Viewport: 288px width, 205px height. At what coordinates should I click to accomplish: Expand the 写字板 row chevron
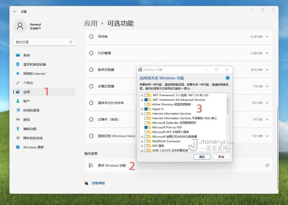267,37
